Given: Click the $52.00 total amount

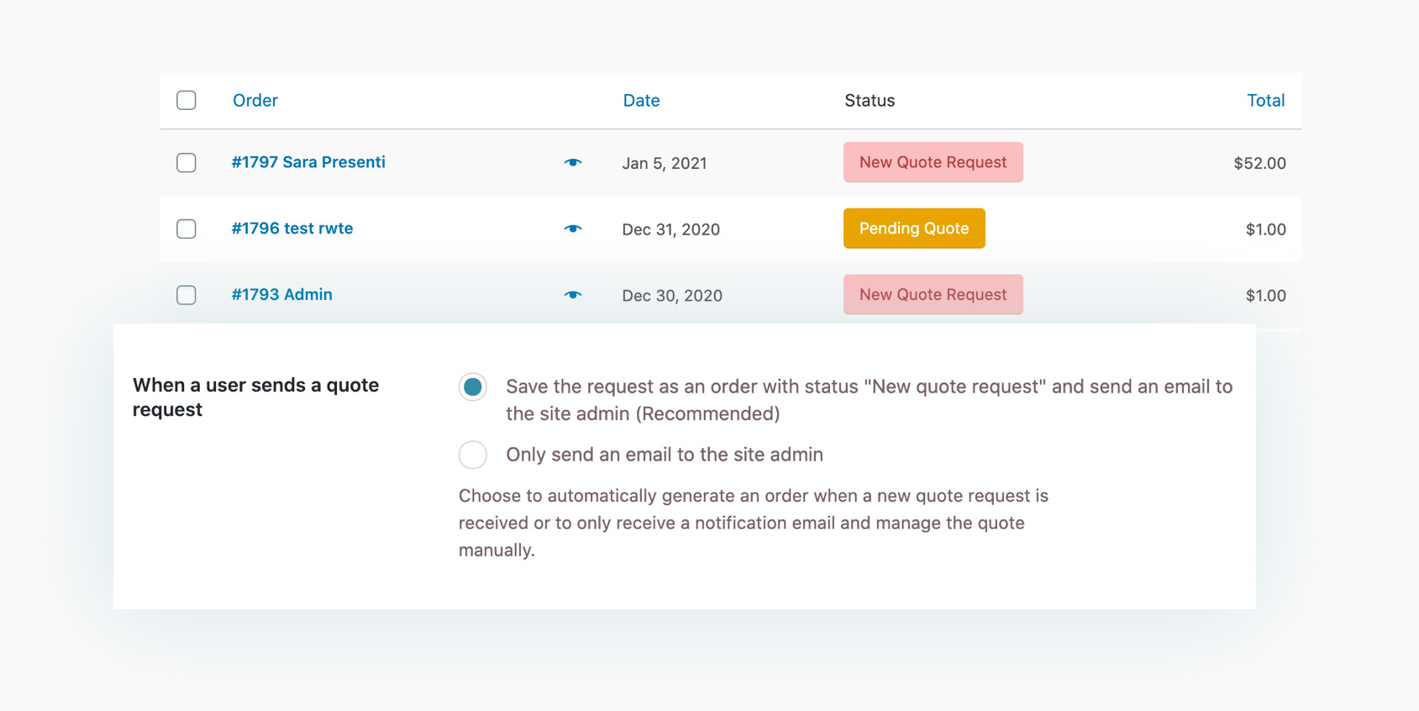Looking at the screenshot, I should (x=1259, y=163).
